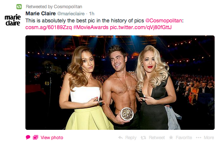Open the Marie Claire profile avatar

point(13,20)
